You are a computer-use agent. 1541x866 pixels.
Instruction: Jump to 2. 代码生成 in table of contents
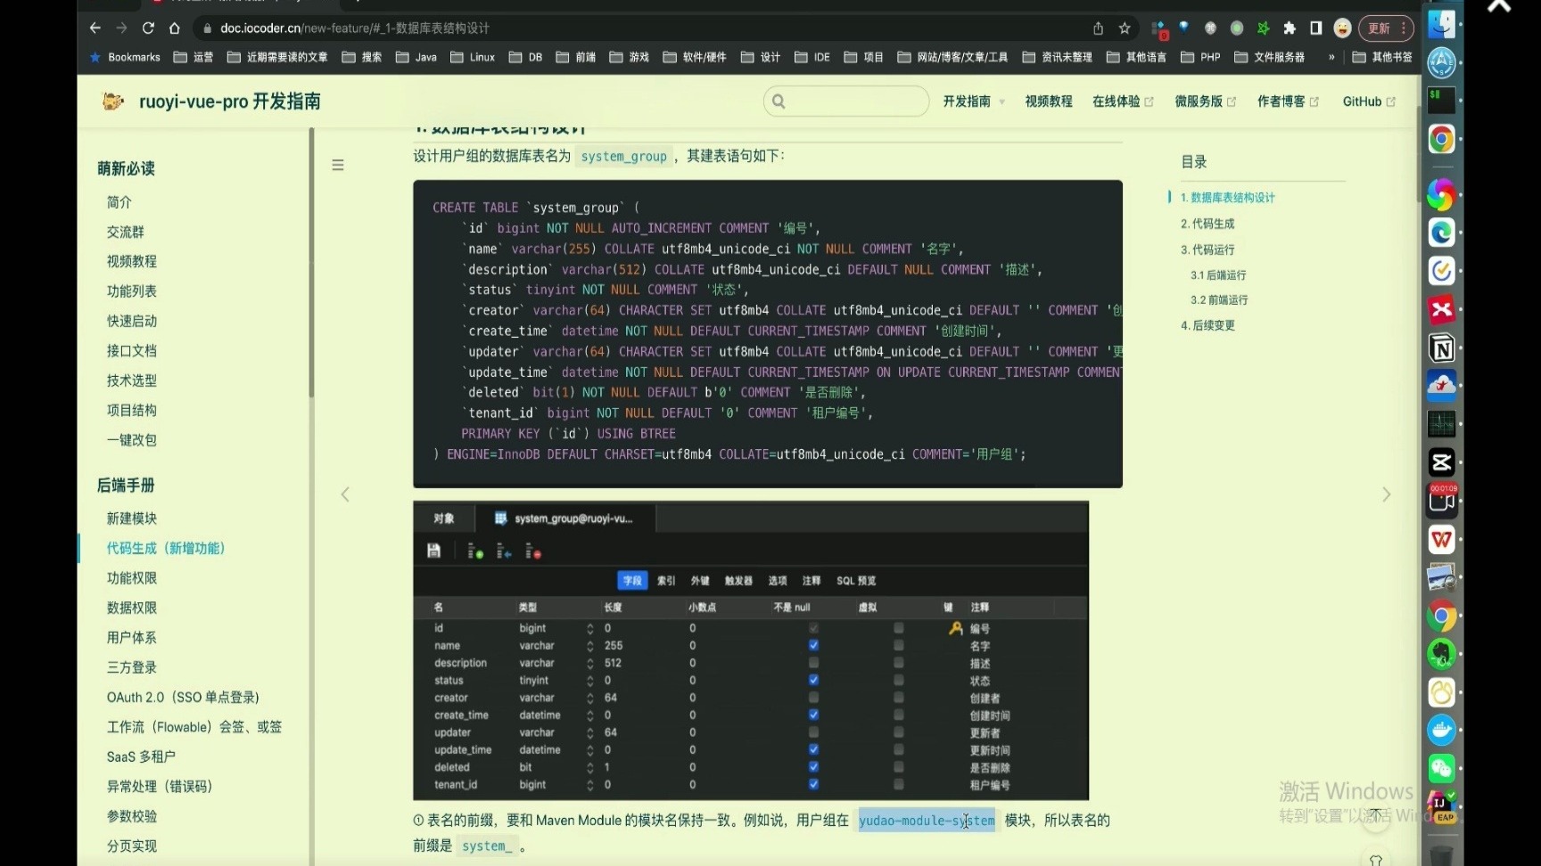pos(1207,224)
